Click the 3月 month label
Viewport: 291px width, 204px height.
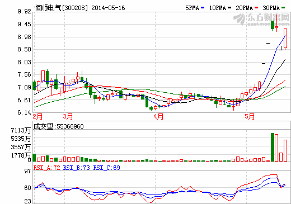[x=68, y=116]
